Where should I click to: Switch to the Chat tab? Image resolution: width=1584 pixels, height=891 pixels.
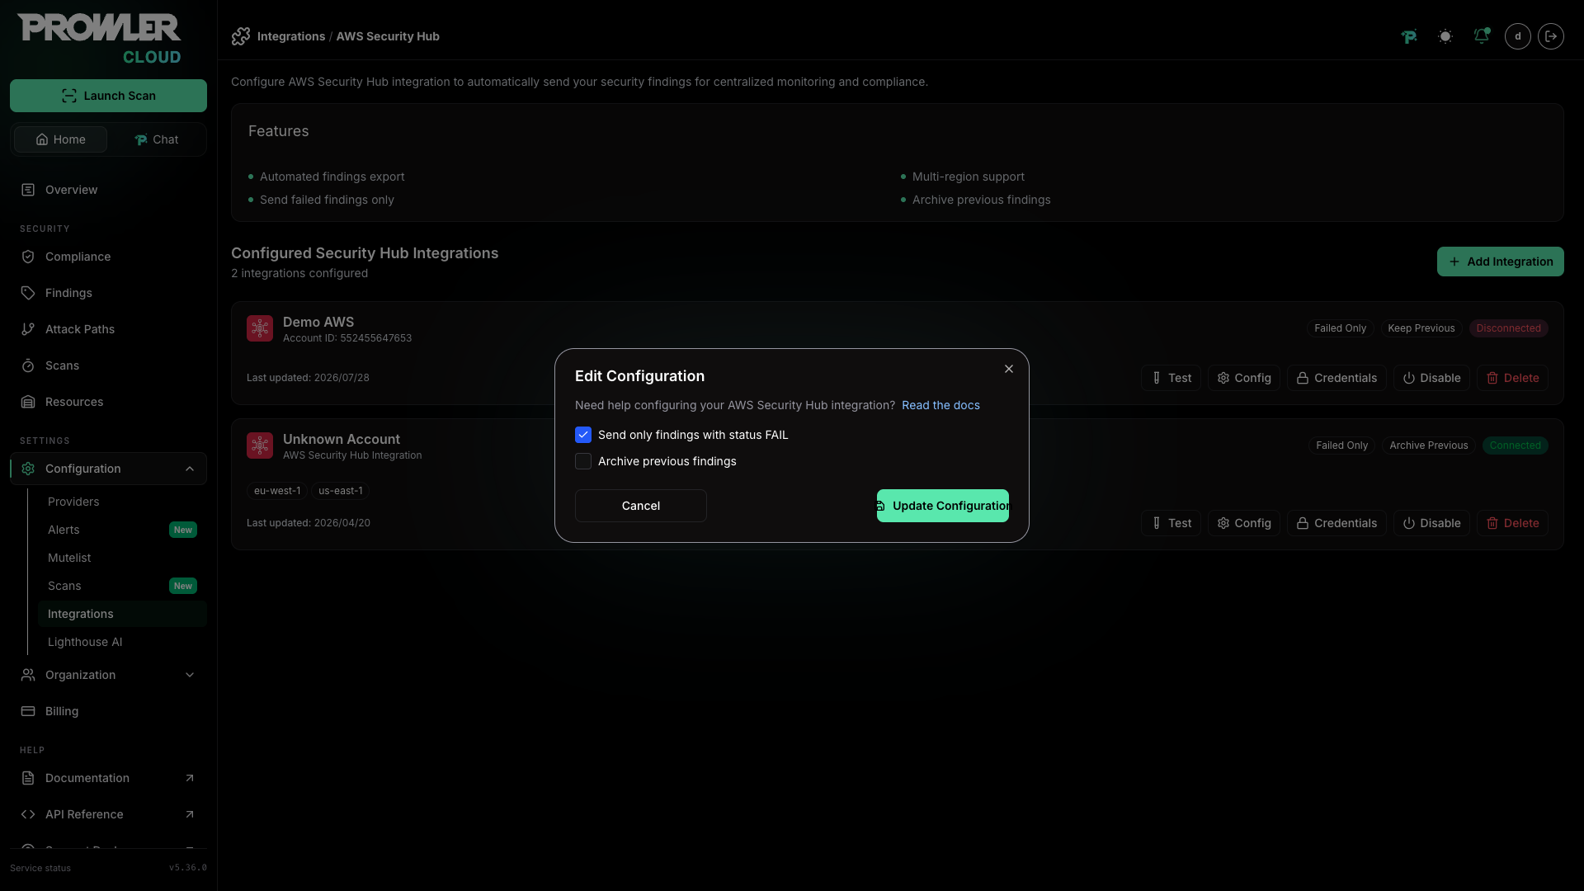tap(156, 139)
